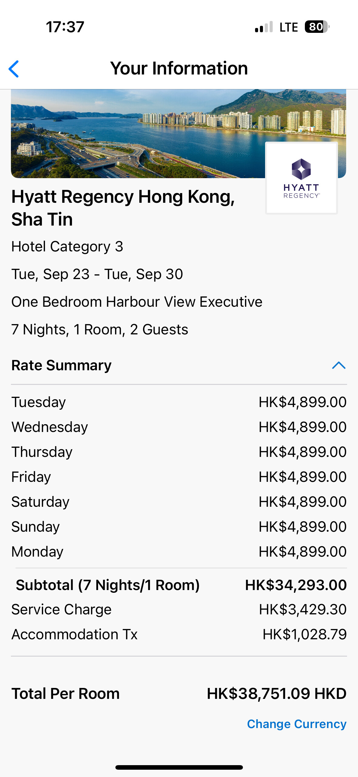
Task: Tap the Service Charge amount
Action: 302,610
